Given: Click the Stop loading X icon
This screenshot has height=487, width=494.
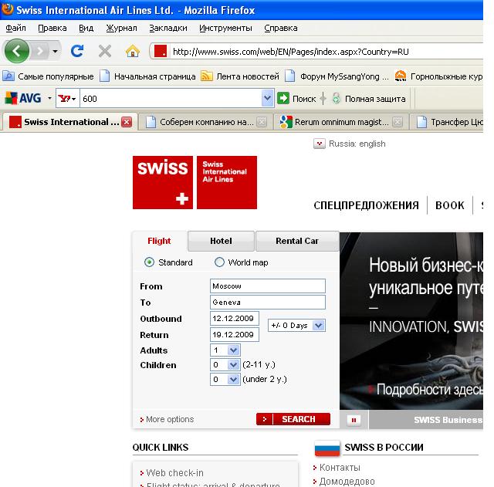Looking at the screenshot, I should (x=105, y=51).
